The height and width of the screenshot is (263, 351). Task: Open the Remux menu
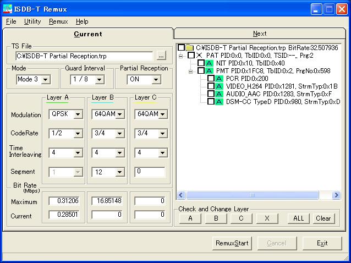[x=58, y=21]
